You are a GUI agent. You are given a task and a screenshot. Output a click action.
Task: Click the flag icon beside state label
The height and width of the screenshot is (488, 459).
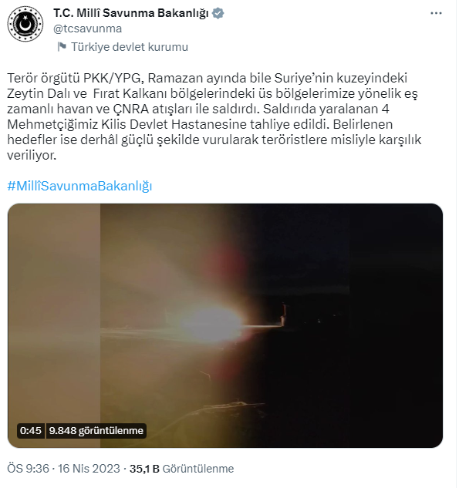coord(62,47)
